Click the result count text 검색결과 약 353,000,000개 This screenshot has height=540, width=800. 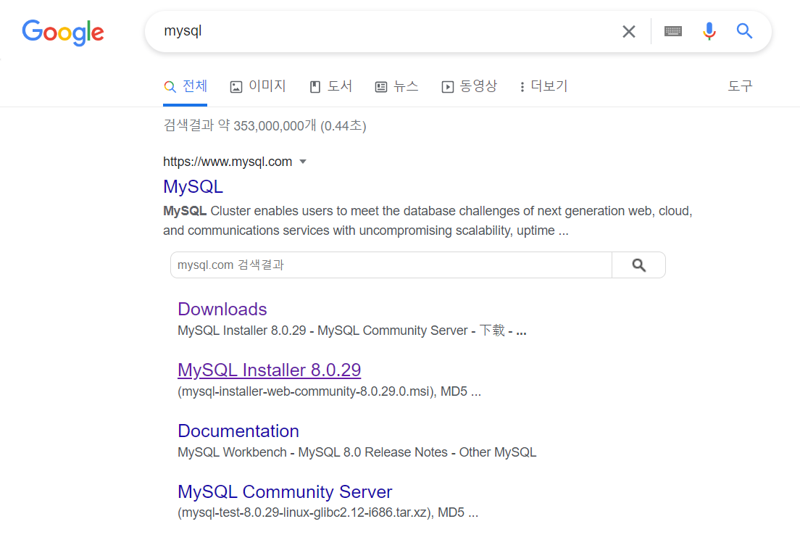pos(240,125)
